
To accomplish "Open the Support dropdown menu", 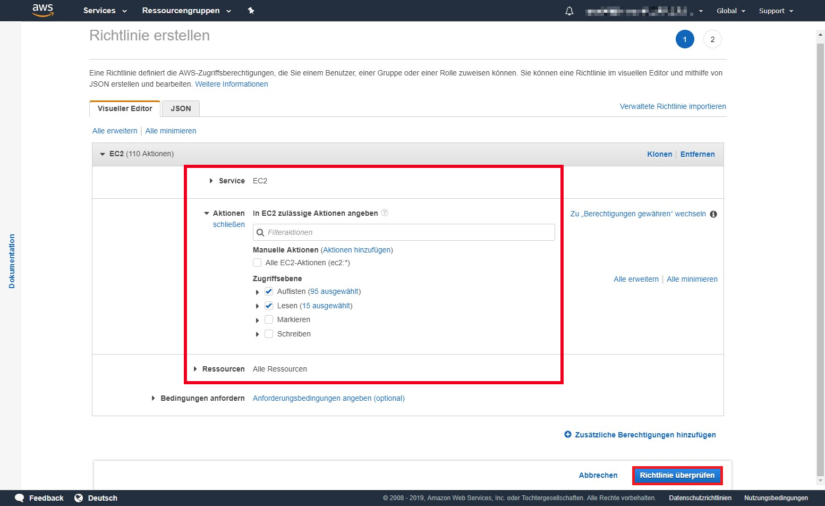I will (x=776, y=11).
